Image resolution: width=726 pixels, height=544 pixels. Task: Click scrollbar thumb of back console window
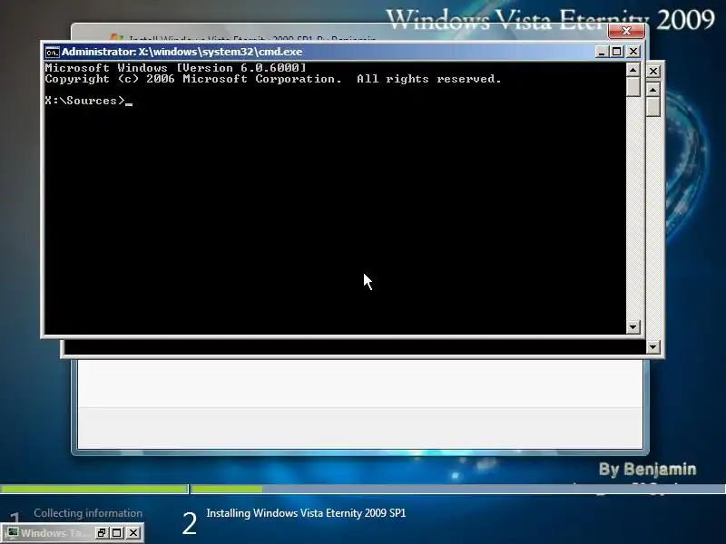(652, 107)
